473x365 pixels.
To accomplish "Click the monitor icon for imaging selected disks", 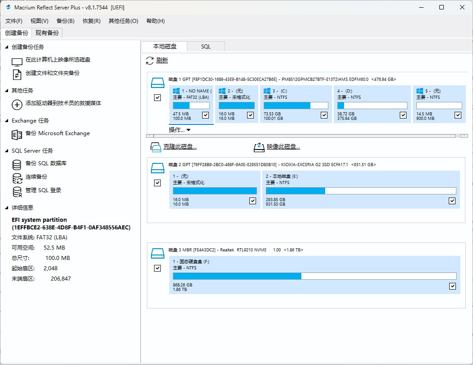I will point(17,62).
